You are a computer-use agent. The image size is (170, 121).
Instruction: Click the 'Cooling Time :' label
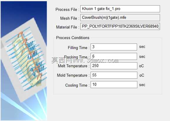click(77, 85)
